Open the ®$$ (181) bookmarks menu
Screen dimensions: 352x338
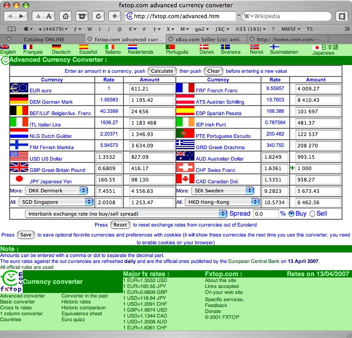250,29
